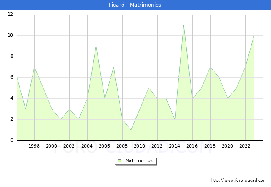Click the y-axis value 2
271x187 pixels.
tap(12, 119)
